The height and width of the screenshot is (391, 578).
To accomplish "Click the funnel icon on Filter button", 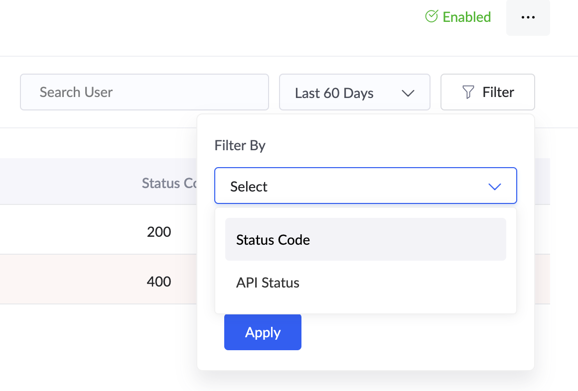I will click(468, 92).
